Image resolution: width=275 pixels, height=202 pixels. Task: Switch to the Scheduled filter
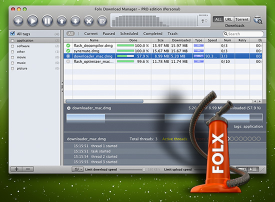(129, 33)
